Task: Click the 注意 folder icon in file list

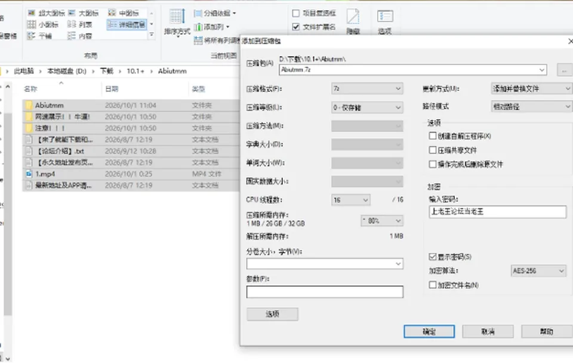Action: [29, 128]
